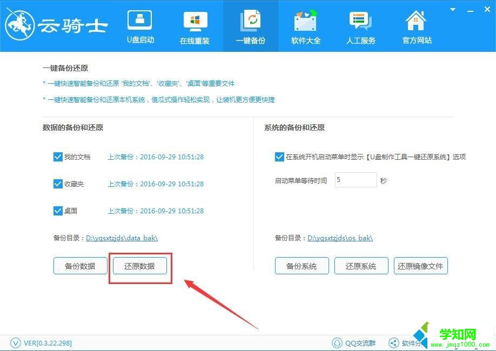
Task: Visit 官方网站 official website
Action: point(416,25)
